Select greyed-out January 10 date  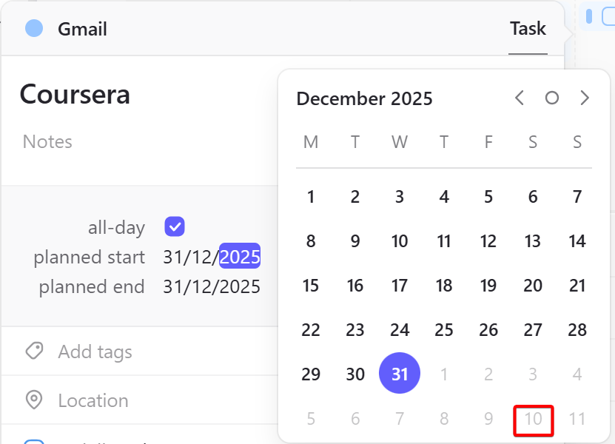click(534, 420)
